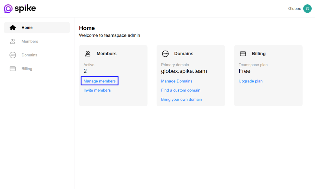Click the Billing card icon in sidebar
This screenshot has height=189, width=315.
pos(12,68)
